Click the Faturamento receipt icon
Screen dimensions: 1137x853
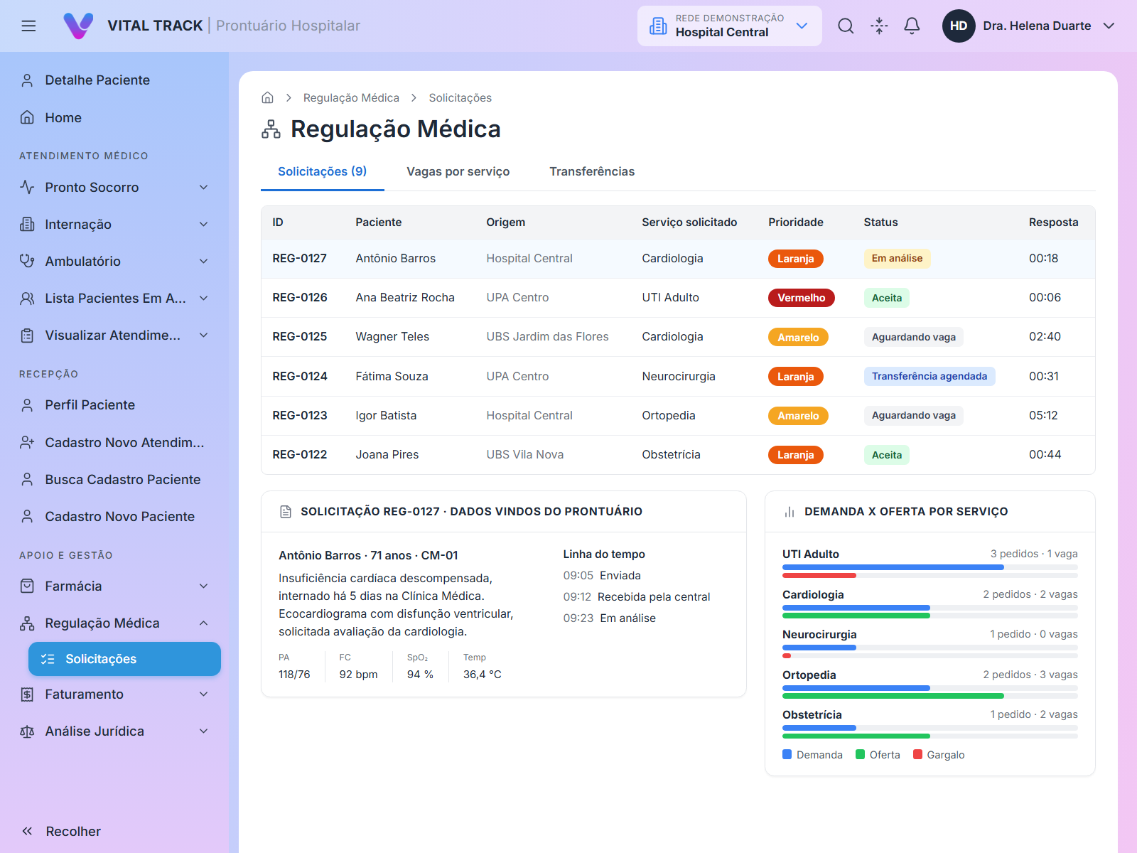[x=27, y=694]
